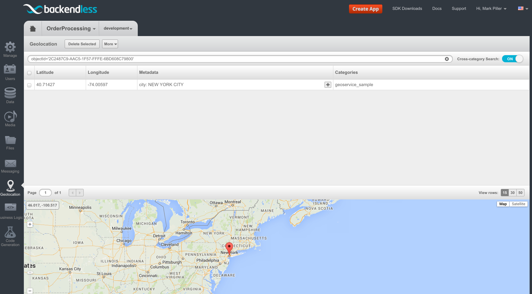532x294 pixels.
Task: Click Delete Selected button
Action: (x=82, y=44)
